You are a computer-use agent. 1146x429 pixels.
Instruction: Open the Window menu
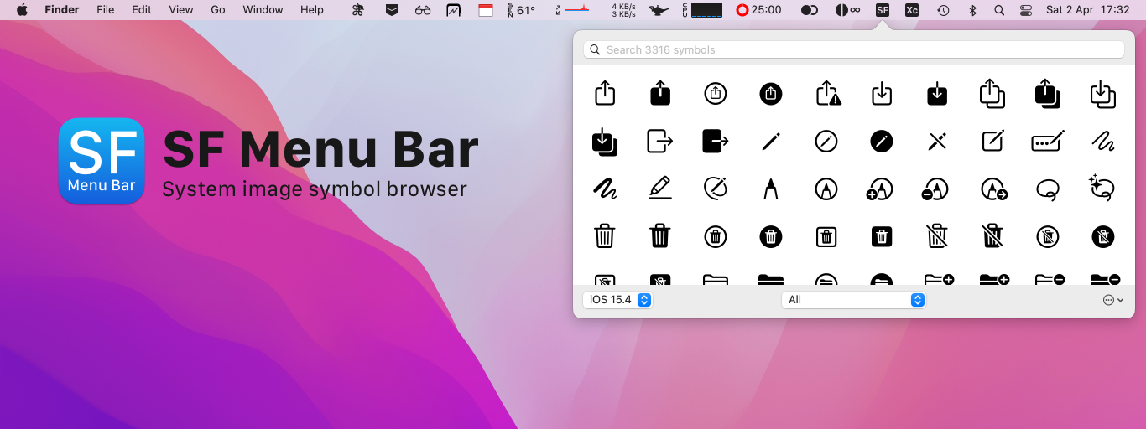263,10
